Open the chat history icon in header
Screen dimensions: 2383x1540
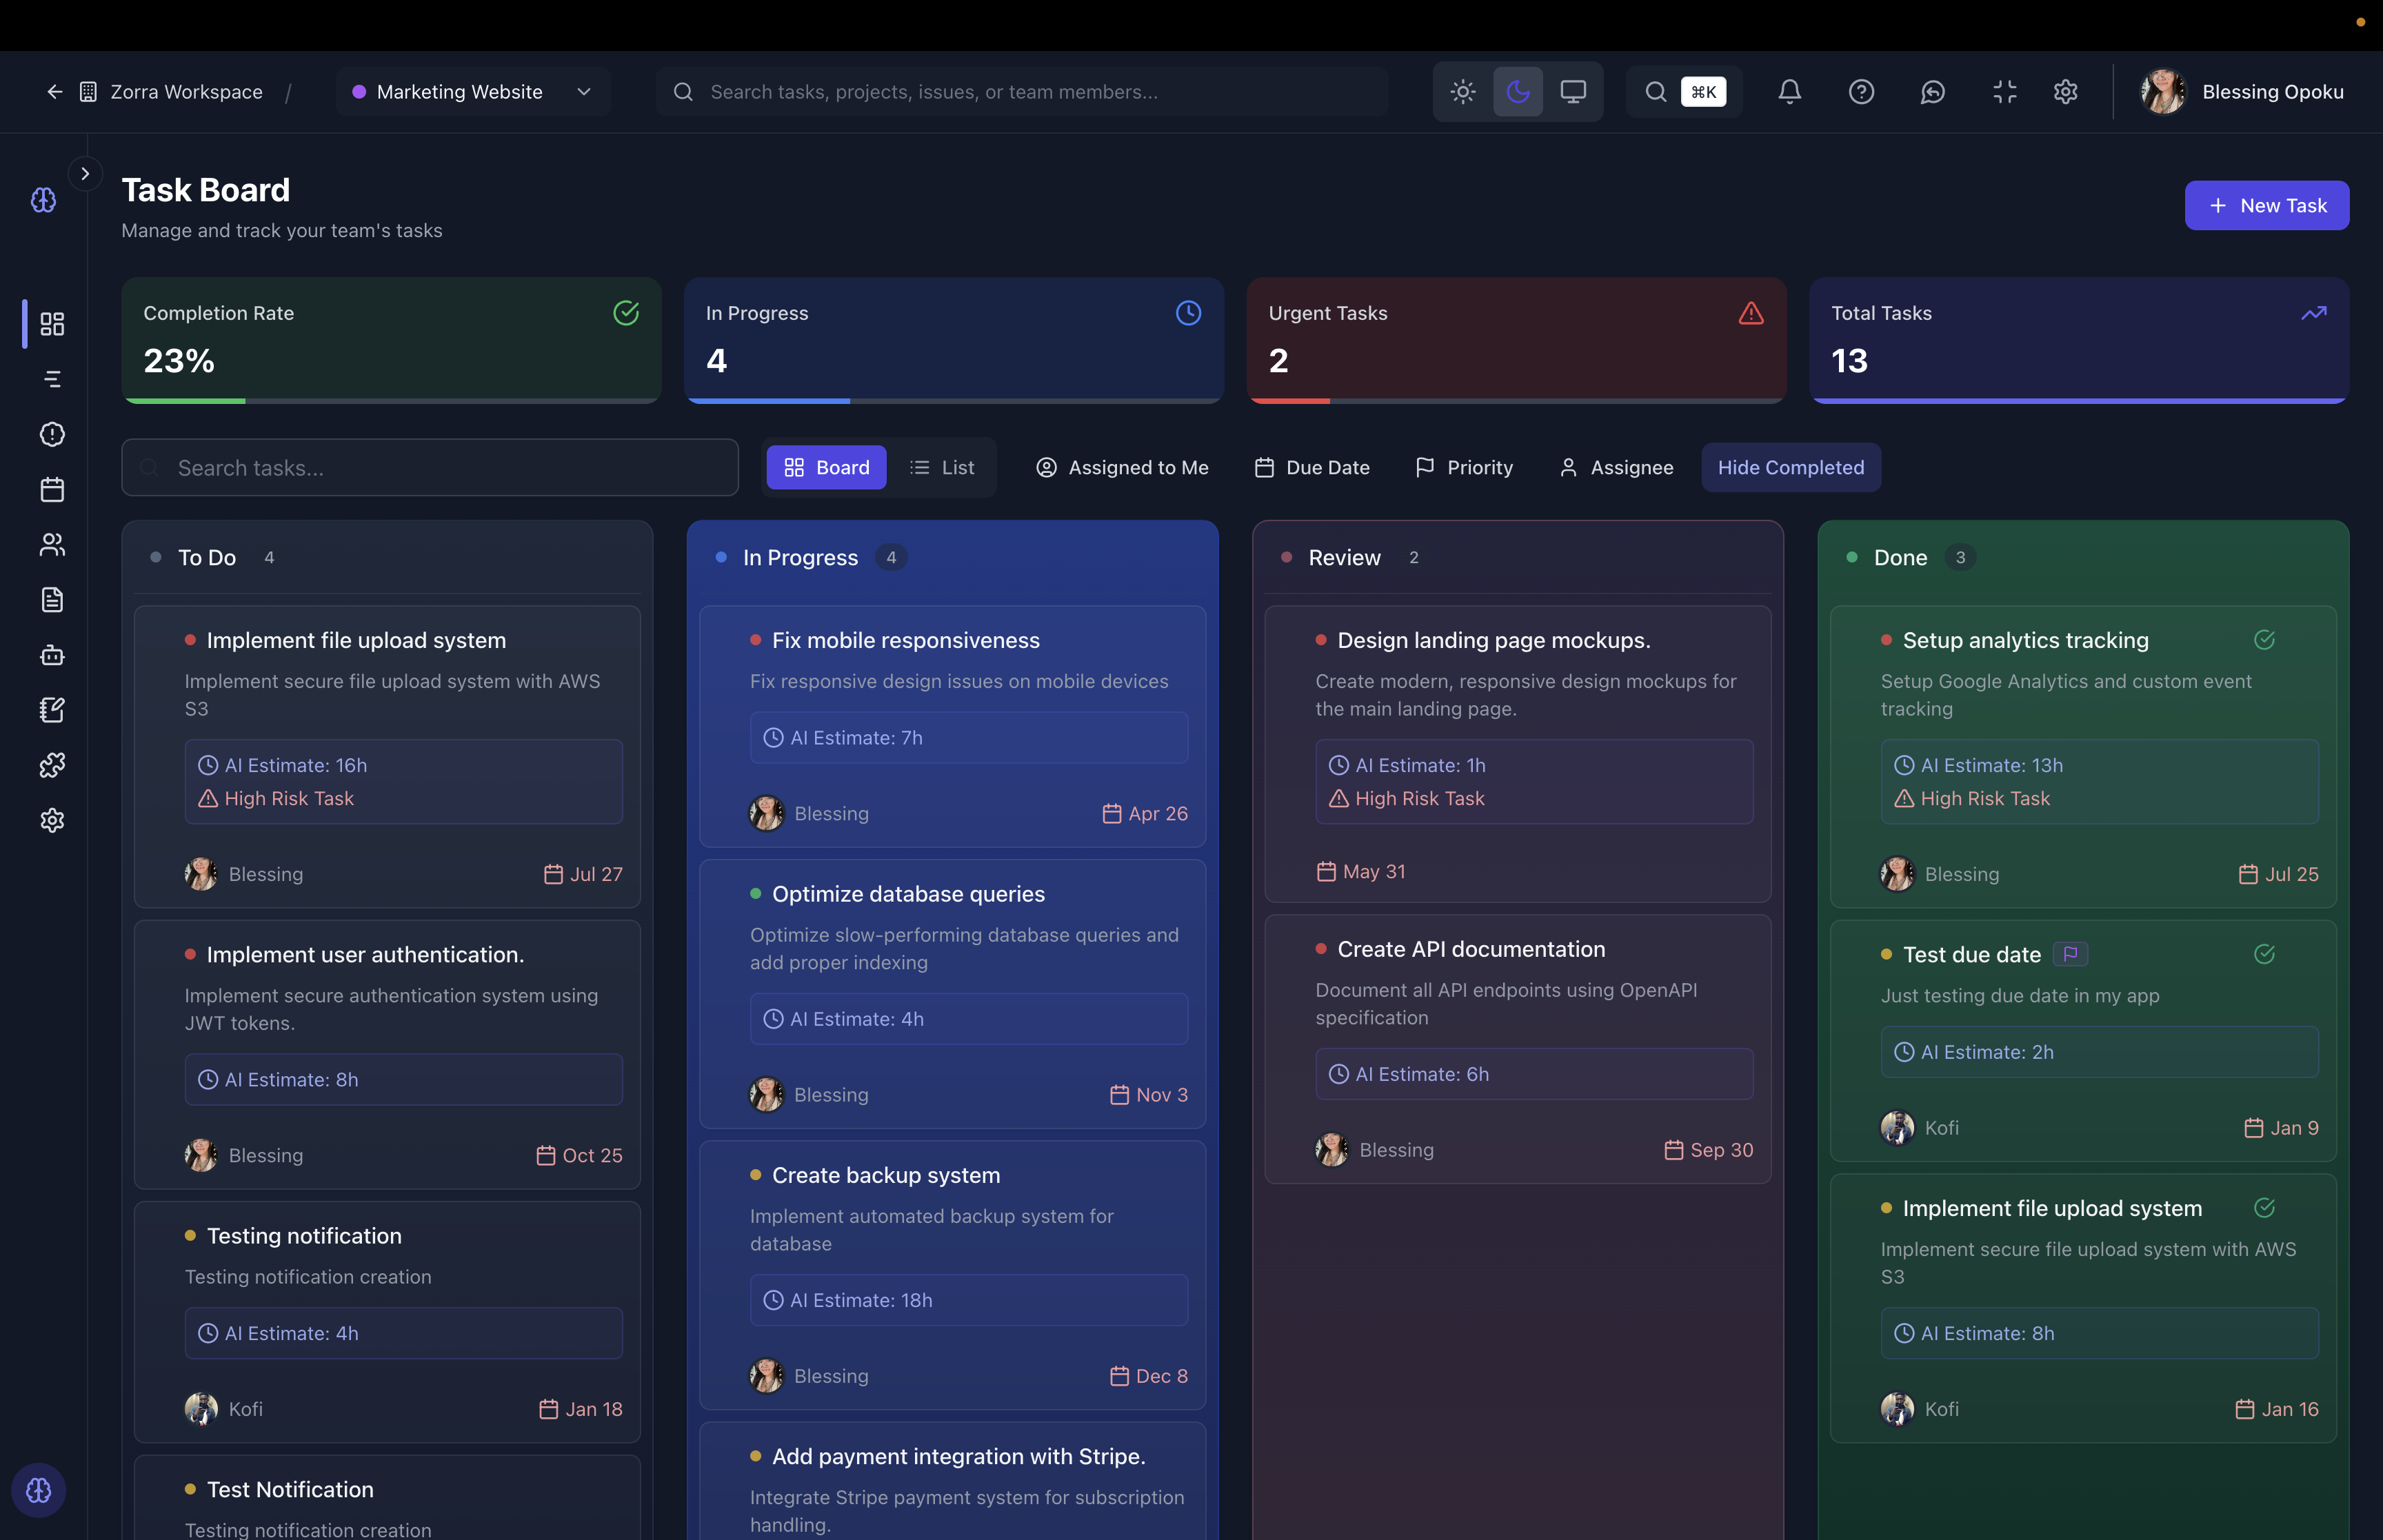1932,92
